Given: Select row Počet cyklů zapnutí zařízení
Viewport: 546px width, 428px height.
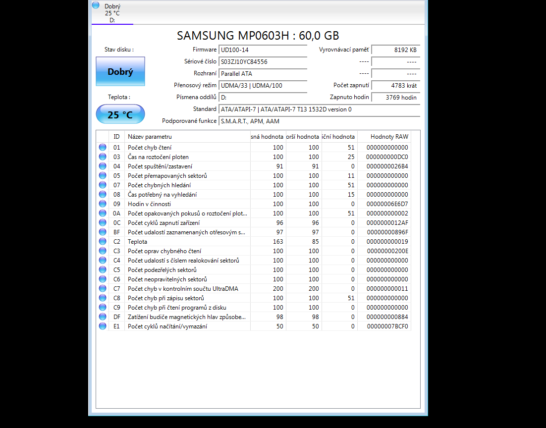Looking at the screenshot, I should (254, 222).
